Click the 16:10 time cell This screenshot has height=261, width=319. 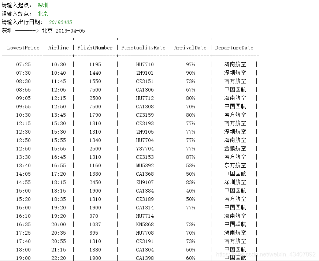23,216
